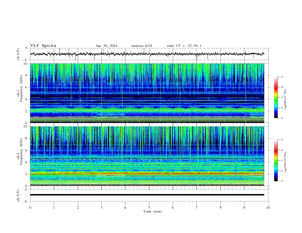The height and width of the screenshot is (233, 302).
Task: Click the time axis tick label '10'
Action: (x=268, y=207)
